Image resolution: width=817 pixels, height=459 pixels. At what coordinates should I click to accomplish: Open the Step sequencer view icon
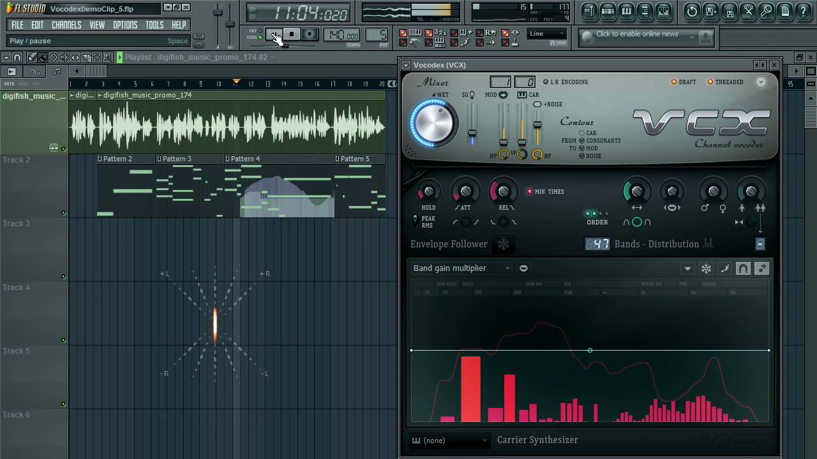608,11
